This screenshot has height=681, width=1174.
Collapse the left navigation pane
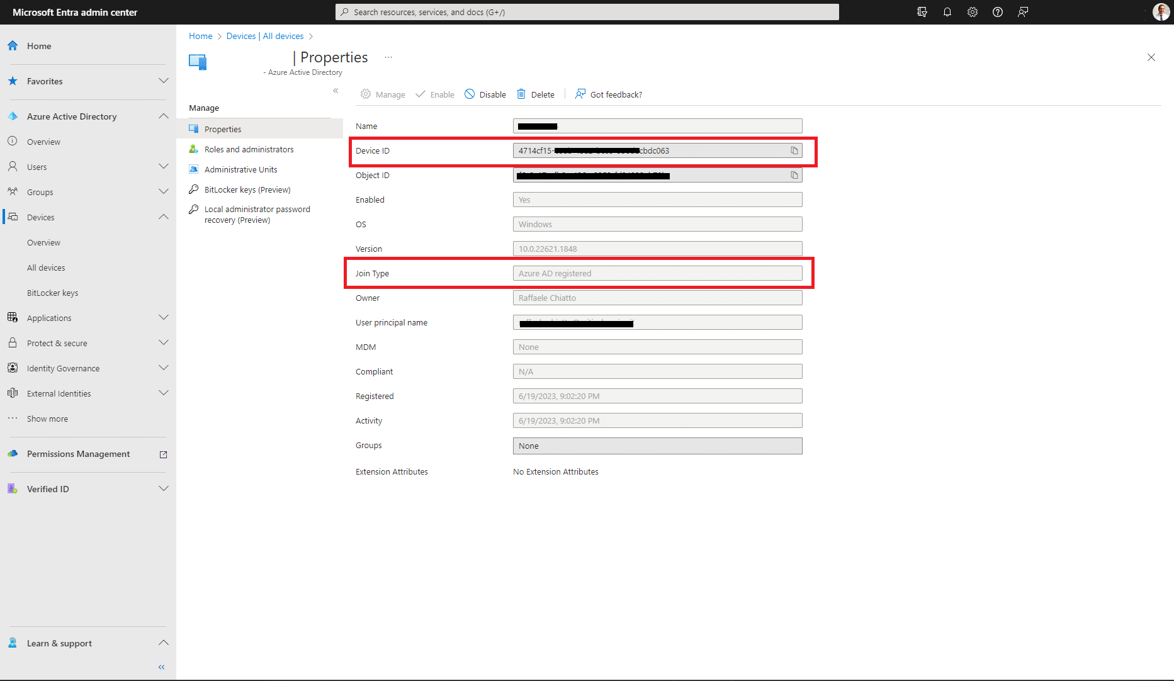click(162, 667)
